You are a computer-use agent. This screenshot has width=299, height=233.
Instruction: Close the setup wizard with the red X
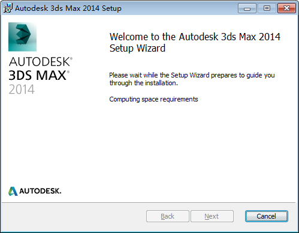[x=286, y=8]
